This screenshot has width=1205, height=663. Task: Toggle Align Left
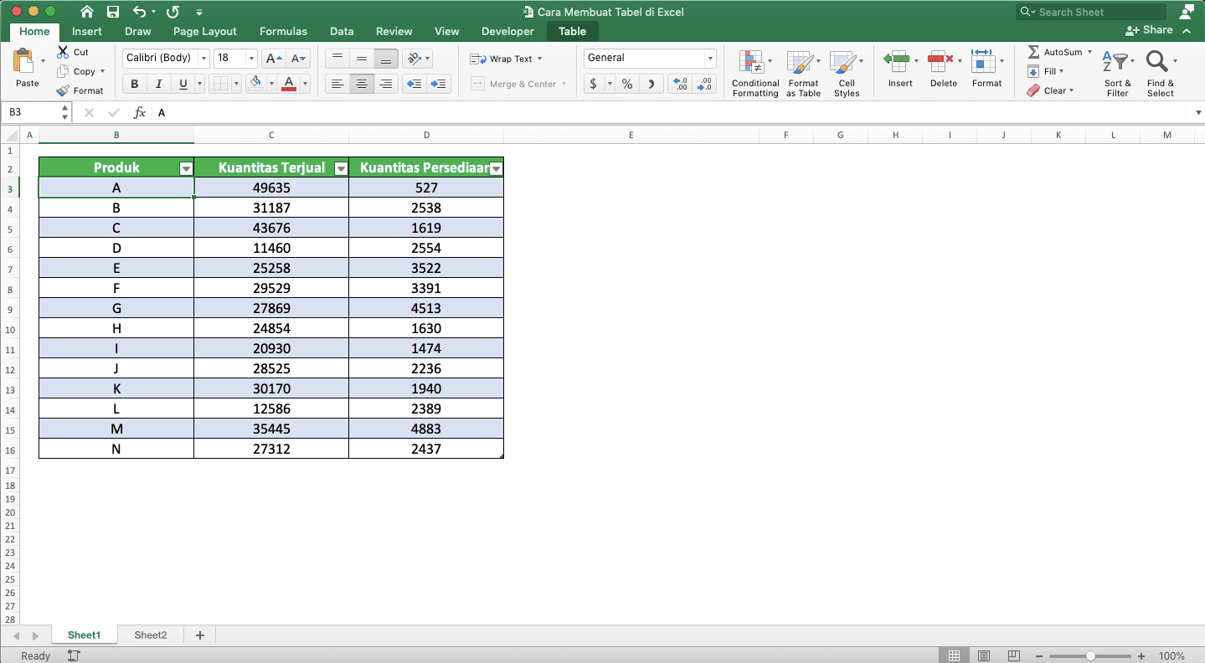pos(337,84)
